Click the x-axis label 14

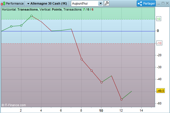pos(141,111)
